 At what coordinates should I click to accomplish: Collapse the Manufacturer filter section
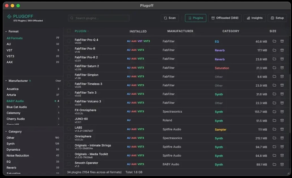[6, 81]
